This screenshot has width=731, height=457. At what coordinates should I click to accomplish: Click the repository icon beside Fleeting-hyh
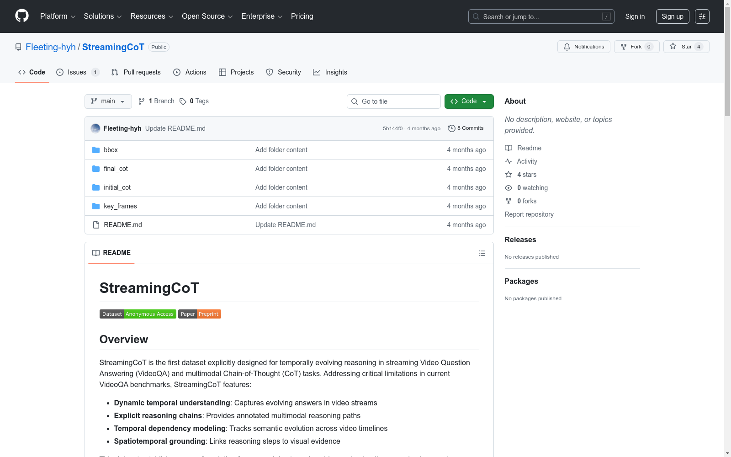[x=18, y=47]
